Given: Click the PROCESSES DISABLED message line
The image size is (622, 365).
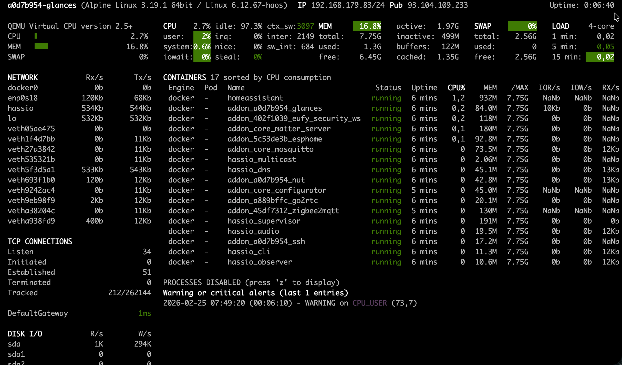Looking at the screenshot, I should (x=251, y=282).
